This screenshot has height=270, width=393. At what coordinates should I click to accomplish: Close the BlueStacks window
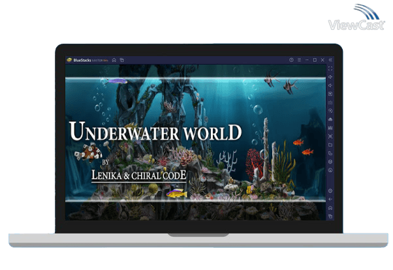[322, 60]
